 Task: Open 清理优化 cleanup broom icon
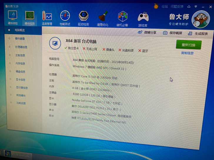click(103, 19)
